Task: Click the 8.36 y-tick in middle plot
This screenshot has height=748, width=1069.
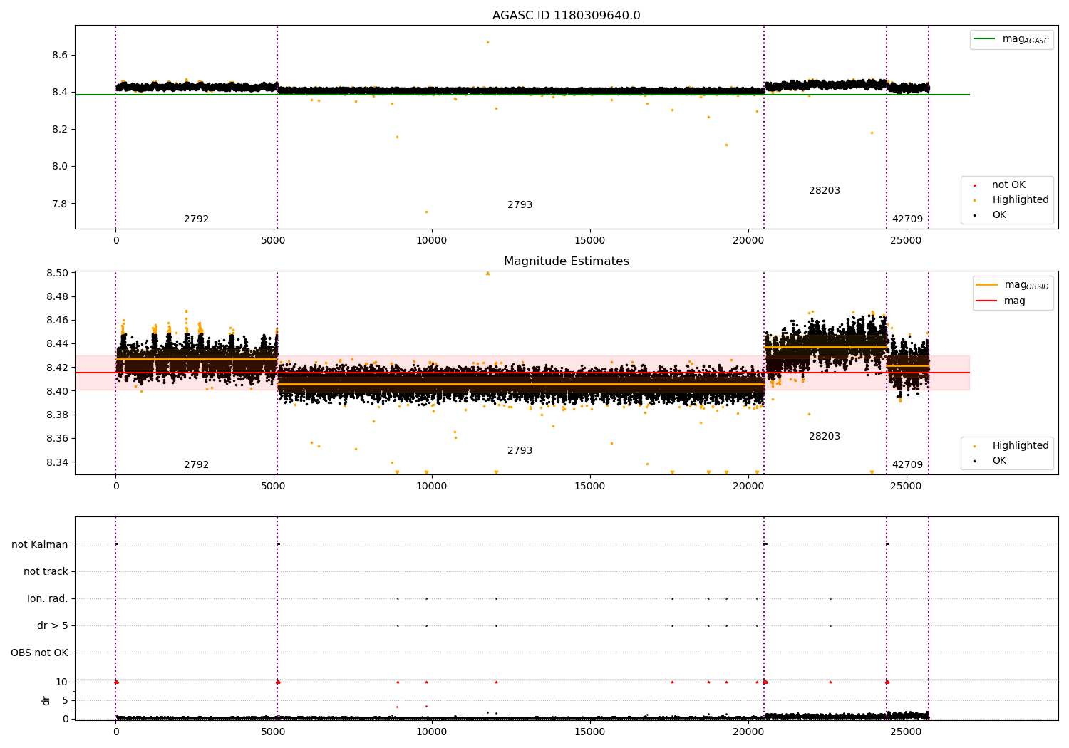Action: pyautogui.click(x=57, y=439)
